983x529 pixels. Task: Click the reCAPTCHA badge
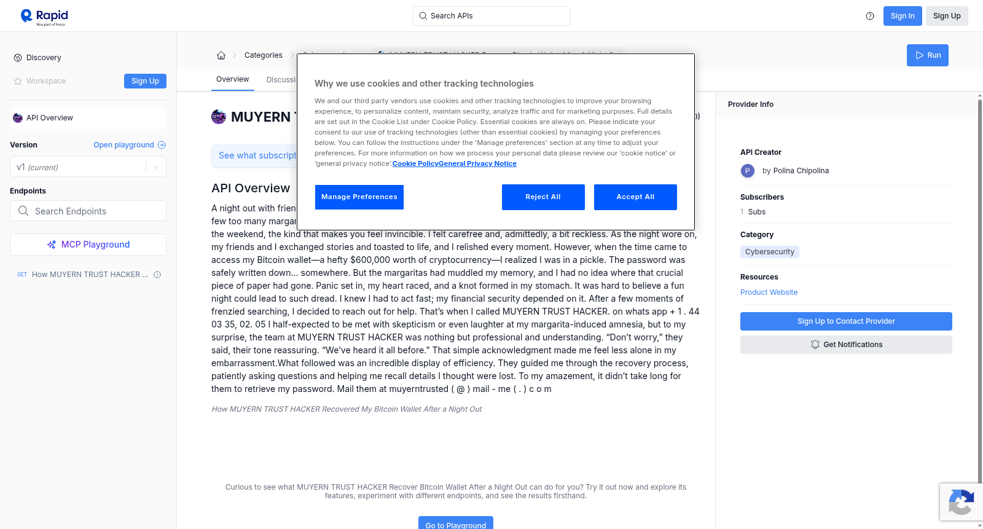[x=961, y=502]
